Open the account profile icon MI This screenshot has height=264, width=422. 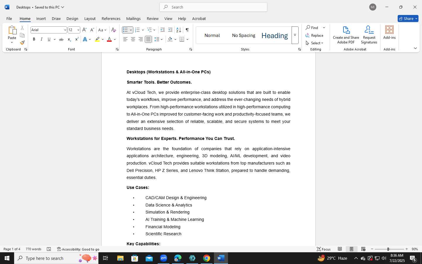(x=373, y=7)
